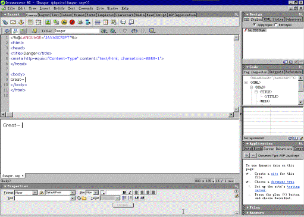Collapse the HTML node in Tag Inspector

(x=246, y=82)
